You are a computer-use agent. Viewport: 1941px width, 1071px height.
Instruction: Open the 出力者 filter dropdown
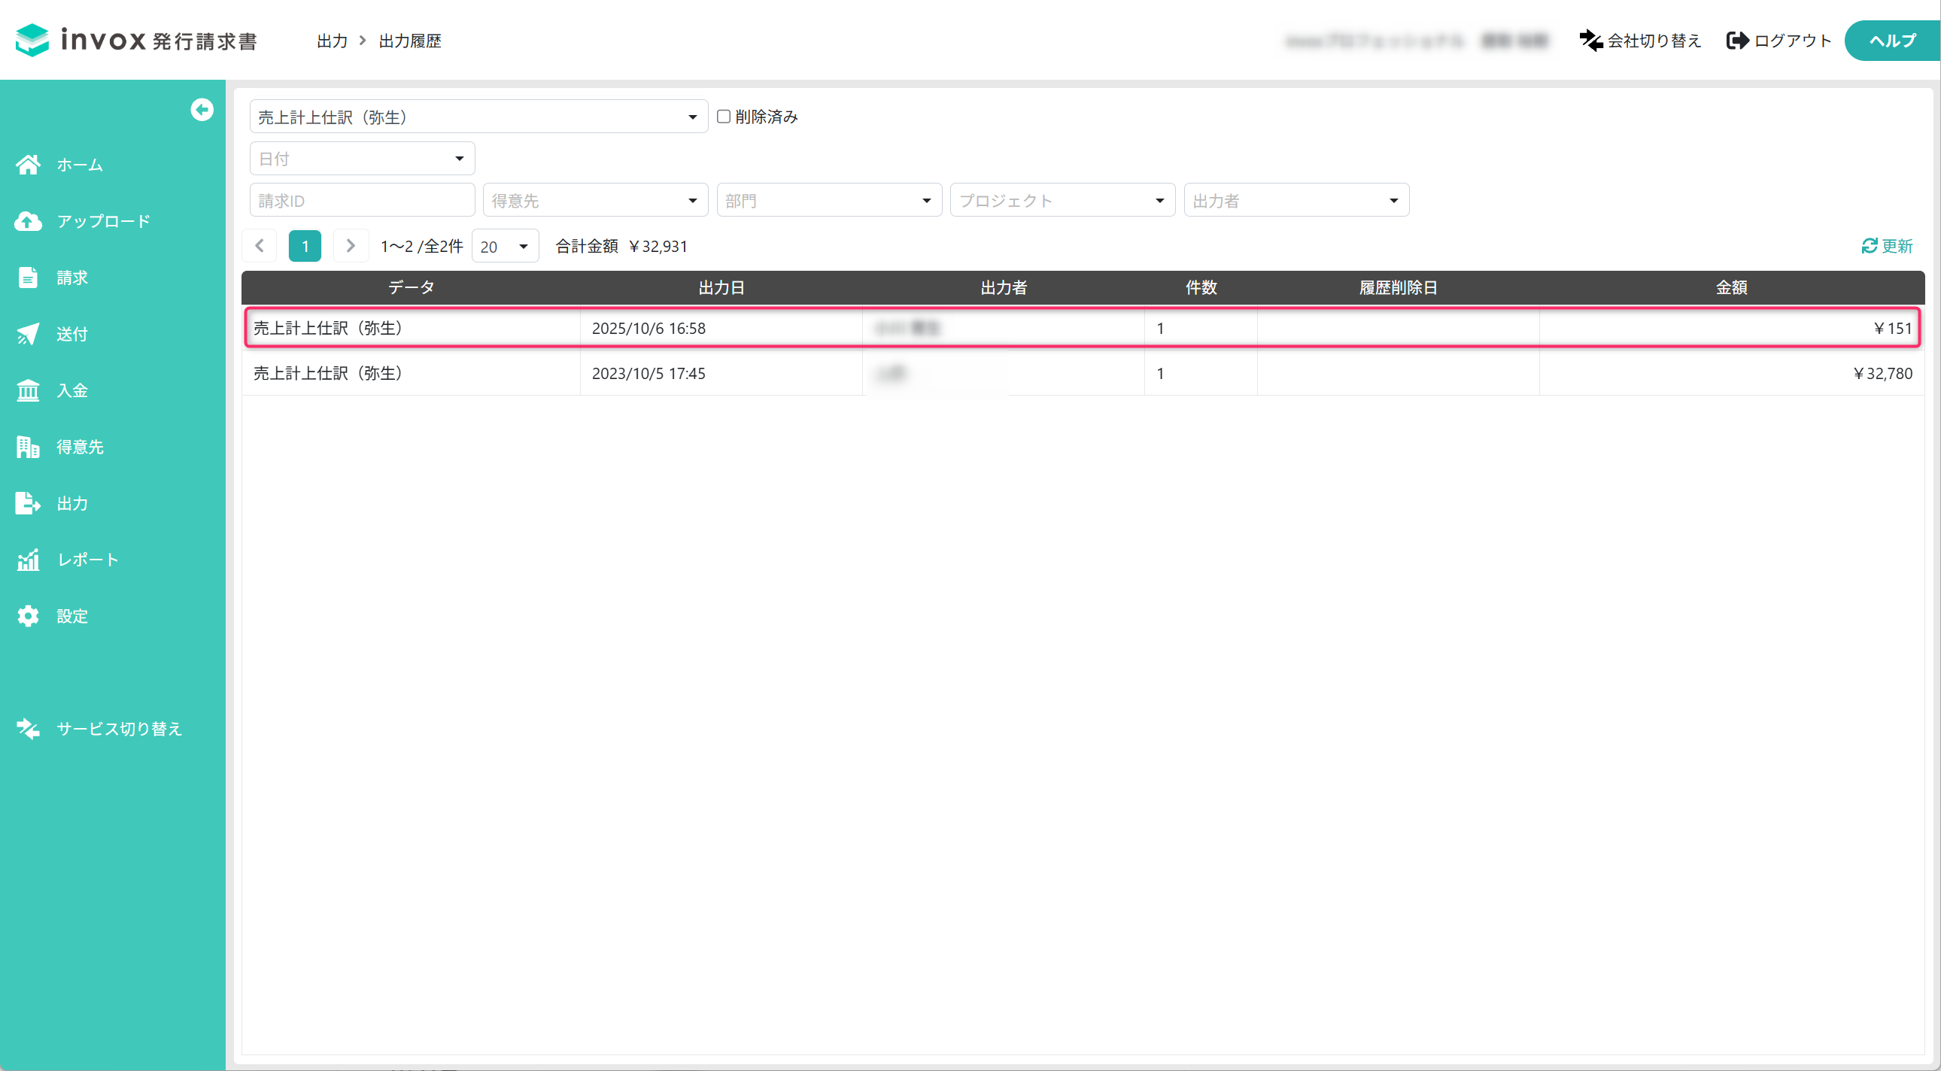1296,200
